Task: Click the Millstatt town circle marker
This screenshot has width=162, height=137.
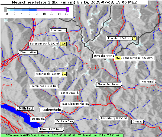Action: point(17,110)
